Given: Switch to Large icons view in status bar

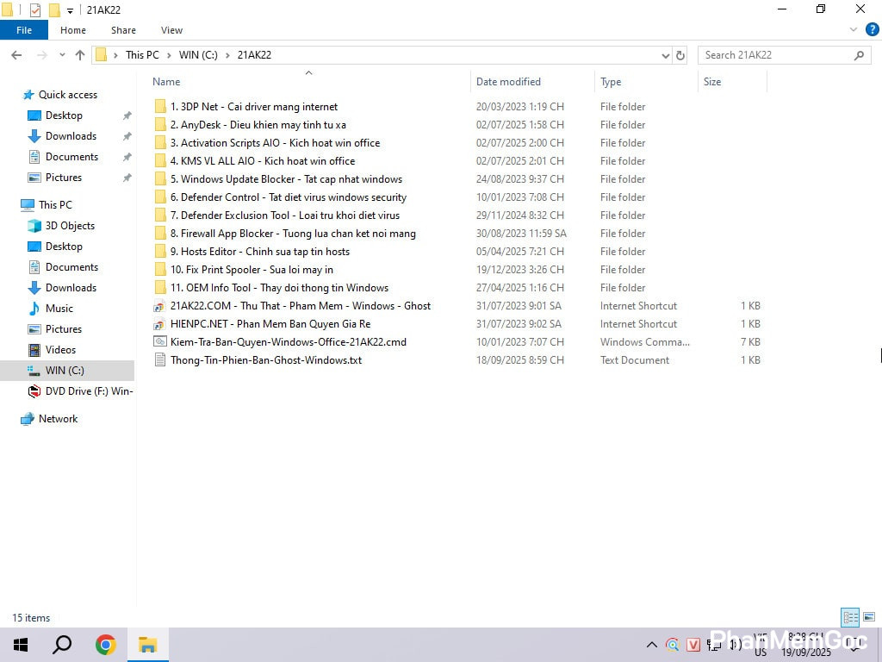Looking at the screenshot, I should click(869, 617).
